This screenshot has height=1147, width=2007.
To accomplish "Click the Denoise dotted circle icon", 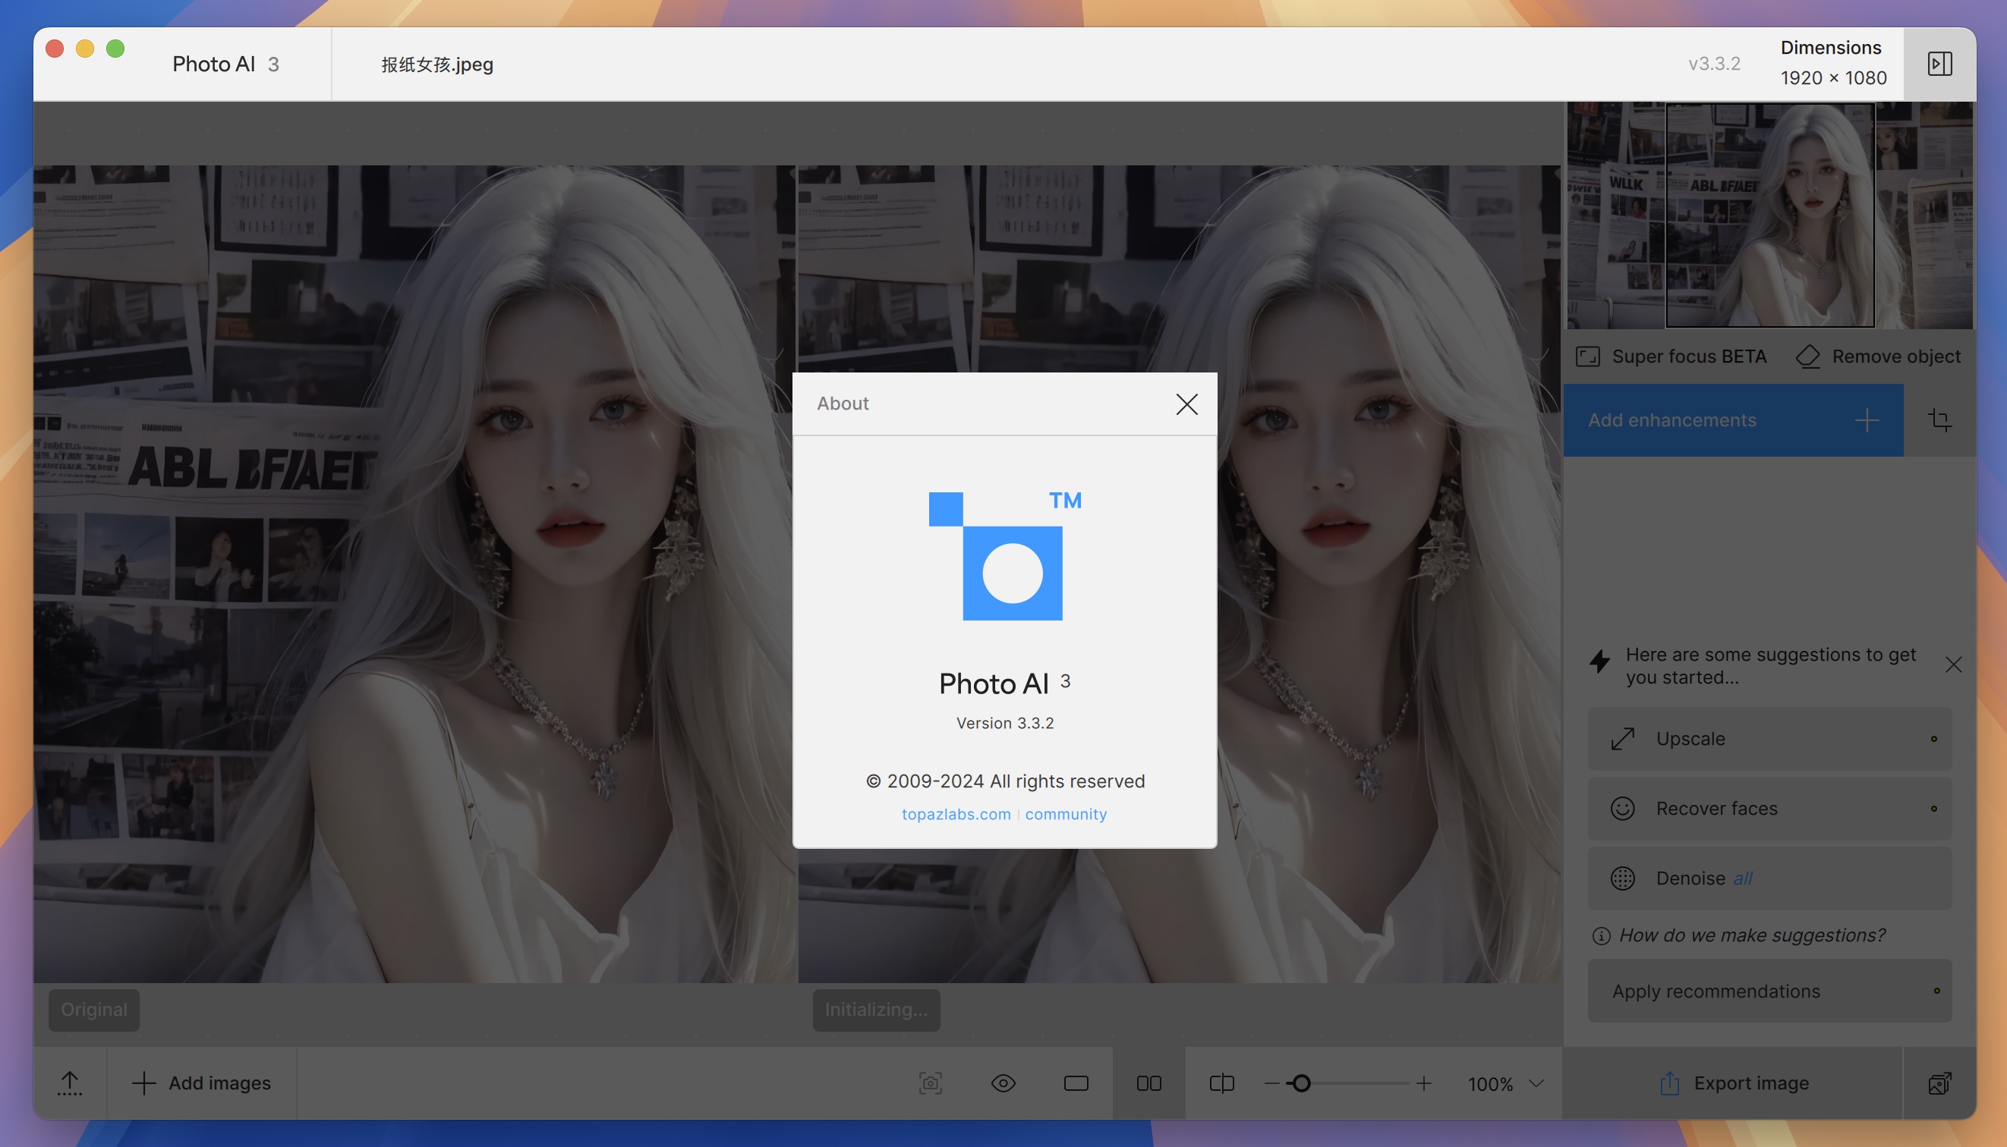I will coord(1622,878).
